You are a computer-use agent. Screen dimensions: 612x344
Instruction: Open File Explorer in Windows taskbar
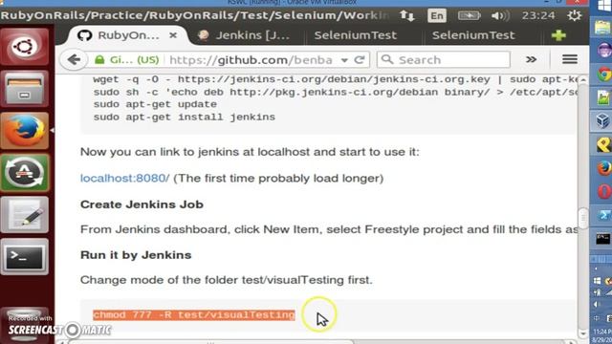[603, 28]
